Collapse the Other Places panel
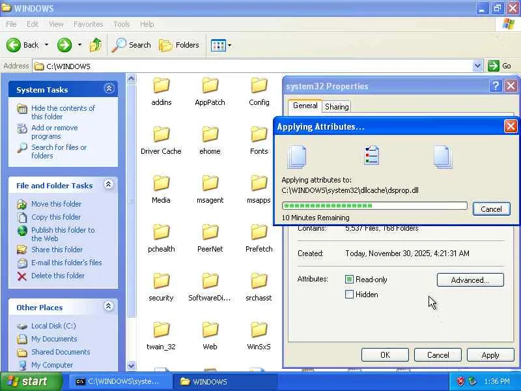 click(108, 306)
